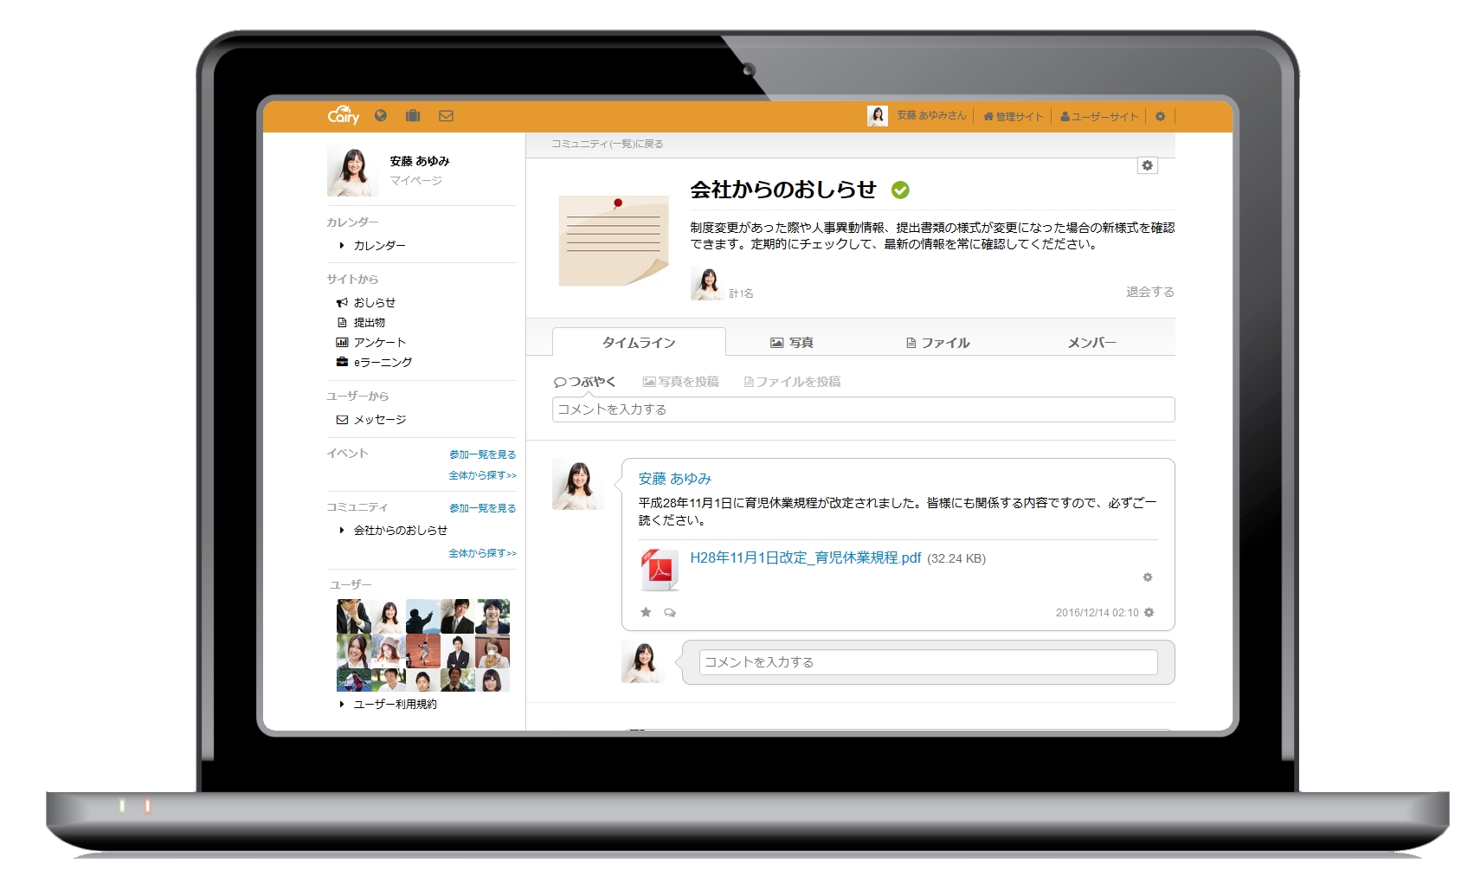This screenshot has height=870, width=1474.
Task: Select the 写真を投稿 option
Action: tap(681, 381)
